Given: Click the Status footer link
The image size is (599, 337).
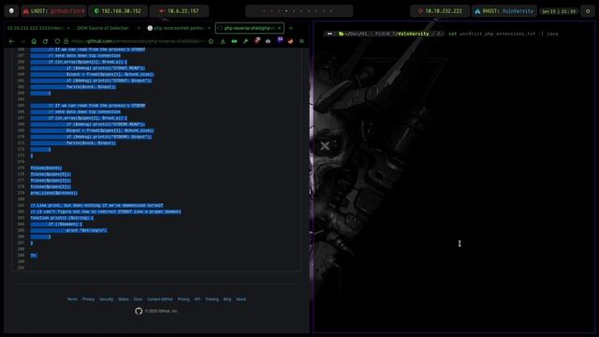Looking at the screenshot, I should pyautogui.click(x=124, y=300).
